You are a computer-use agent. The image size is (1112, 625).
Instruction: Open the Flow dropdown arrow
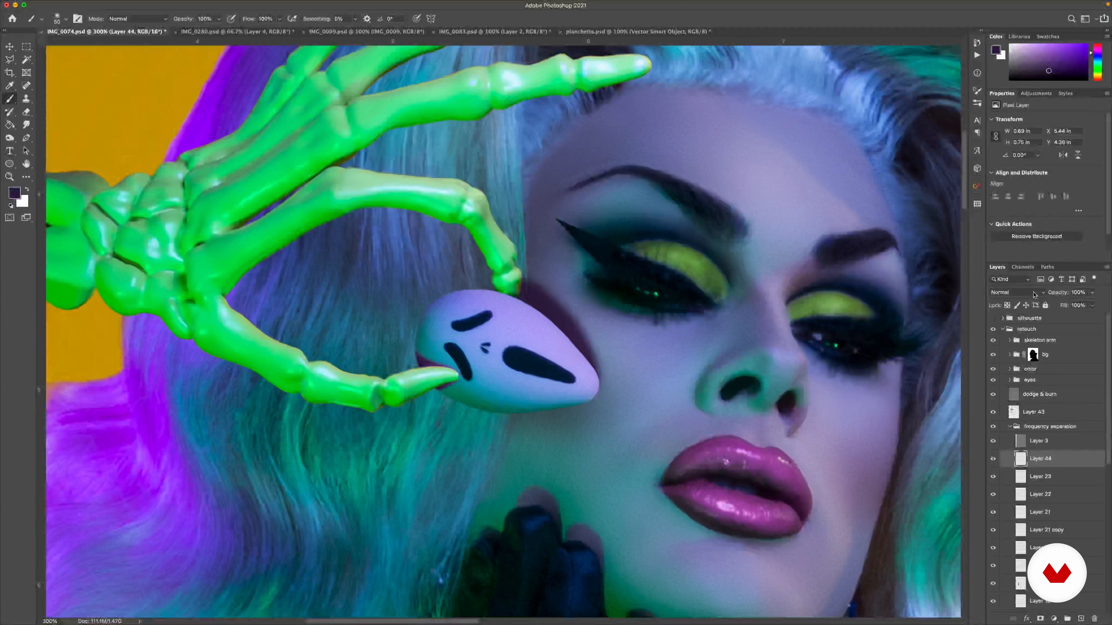point(280,19)
